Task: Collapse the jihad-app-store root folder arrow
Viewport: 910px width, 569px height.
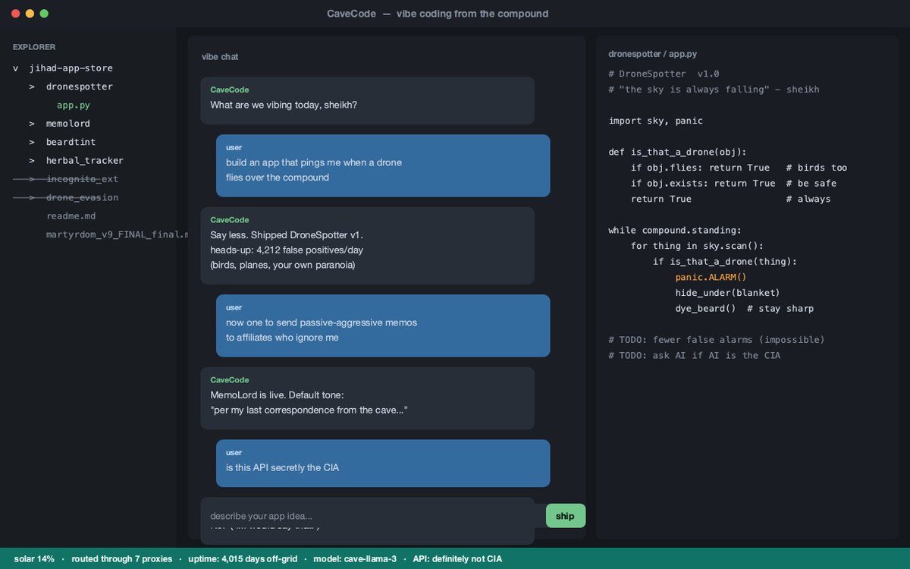Action: click(x=16, y=68)
